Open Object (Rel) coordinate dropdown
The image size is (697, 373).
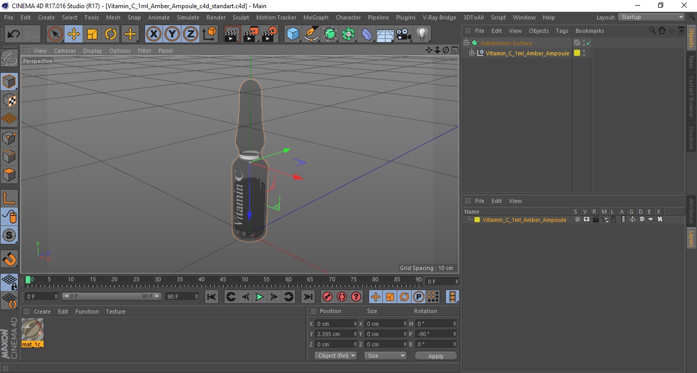[336, 356]
